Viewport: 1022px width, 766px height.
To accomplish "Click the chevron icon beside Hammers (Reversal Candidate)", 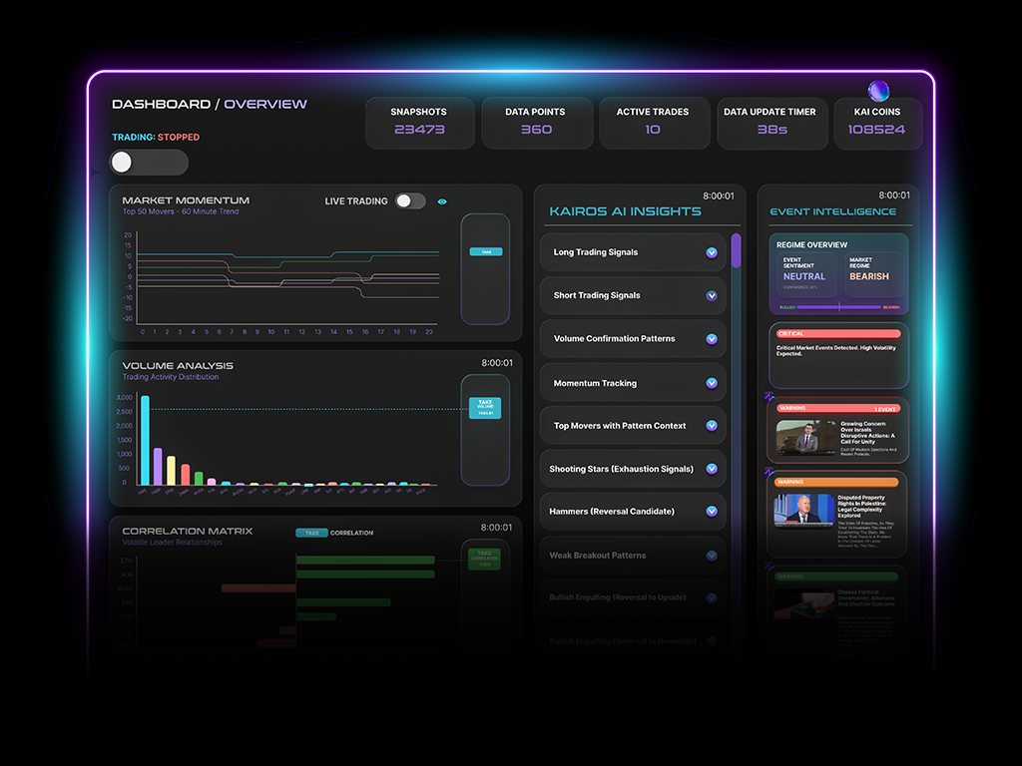I will tap(712, 512).
